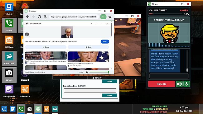
Task: Open the Camera desktop icon
Action: [x=9, y=75]
